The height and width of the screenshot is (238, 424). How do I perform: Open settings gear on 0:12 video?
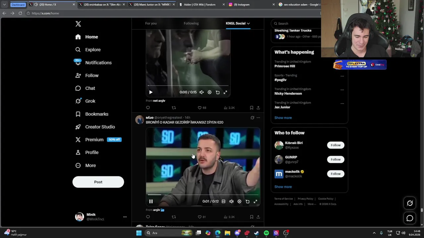239,201
